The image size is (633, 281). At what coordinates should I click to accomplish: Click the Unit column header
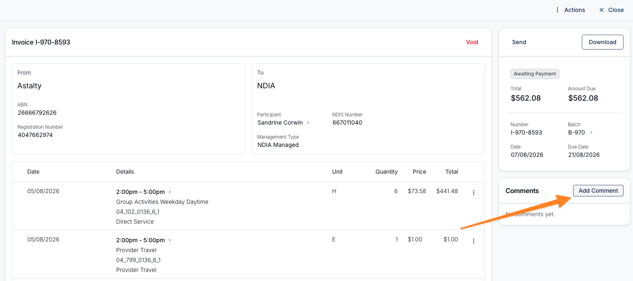(338, 172)
